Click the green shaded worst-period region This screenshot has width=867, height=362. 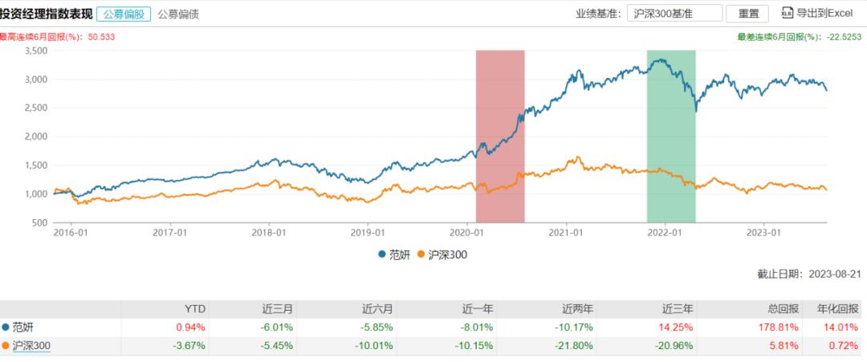point(670,135)
